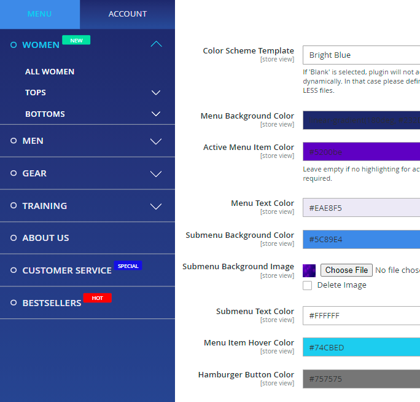Click the circle bullet beside Gear

pyautogui.click(x=14, y=173)
